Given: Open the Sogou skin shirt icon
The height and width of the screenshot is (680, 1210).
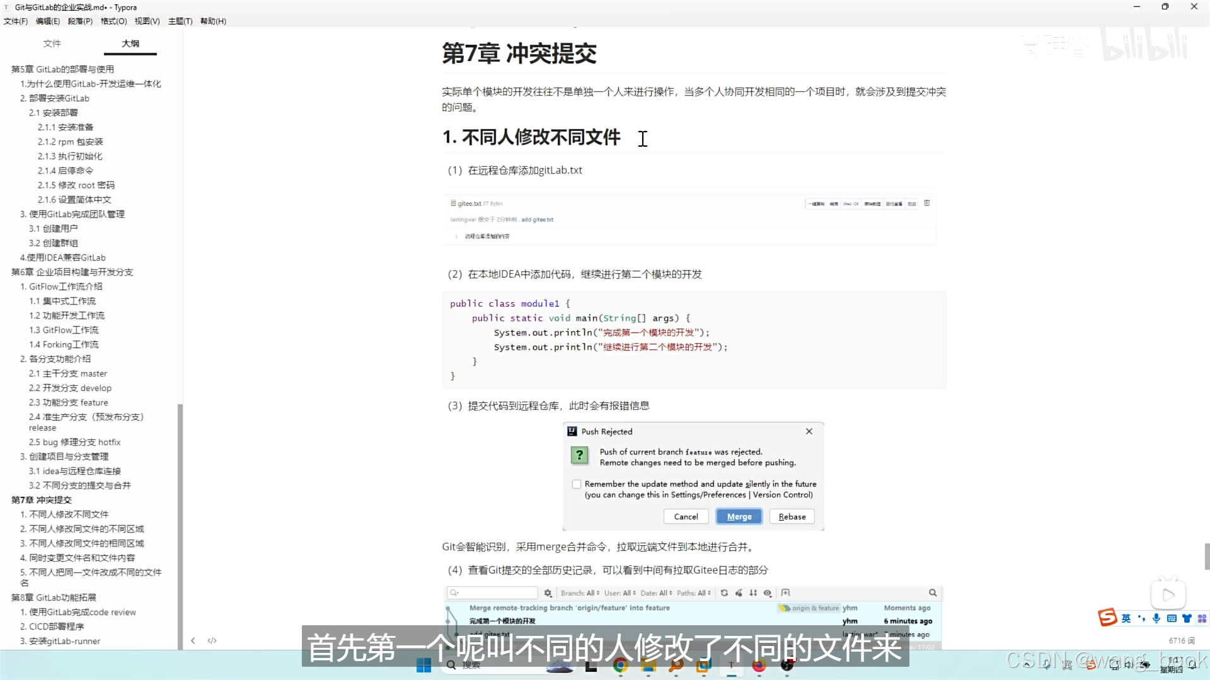Looking at the screenshot, I should click(1187, 618).
